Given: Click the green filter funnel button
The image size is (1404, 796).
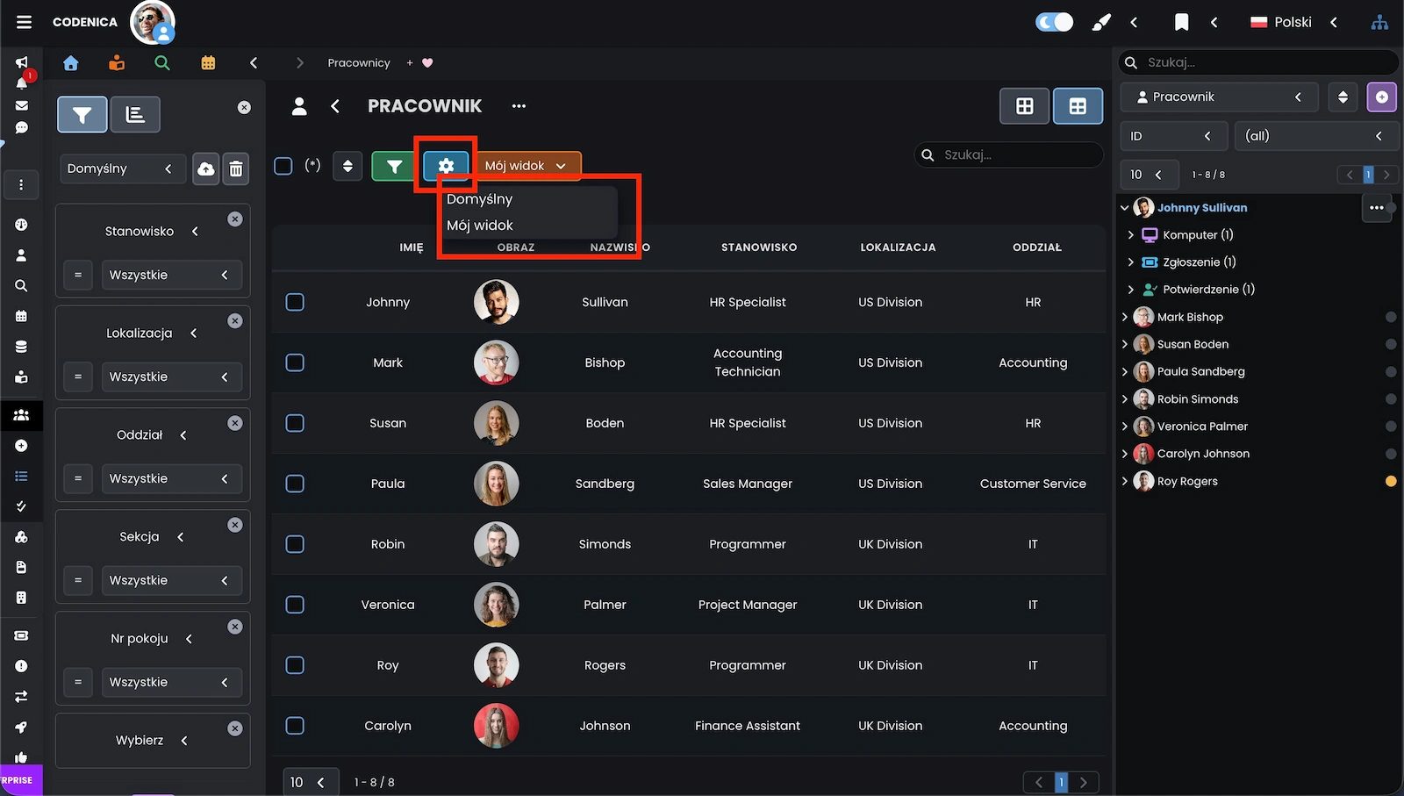Looking at the screenshot, I should pos(394,166).
